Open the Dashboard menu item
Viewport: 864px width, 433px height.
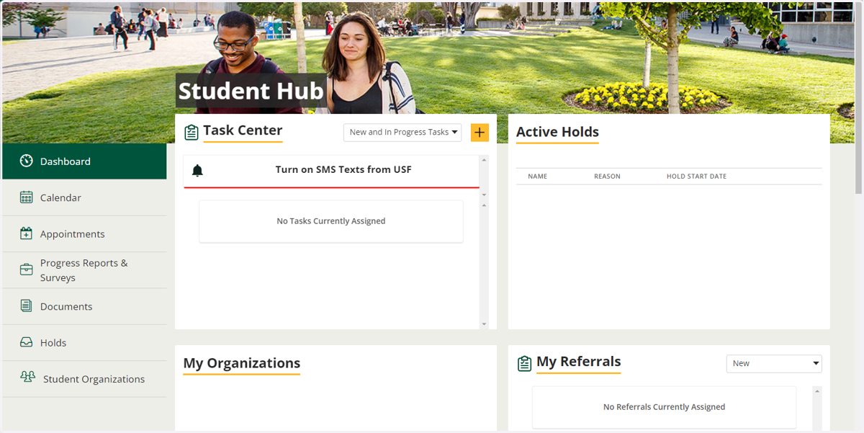84,161
